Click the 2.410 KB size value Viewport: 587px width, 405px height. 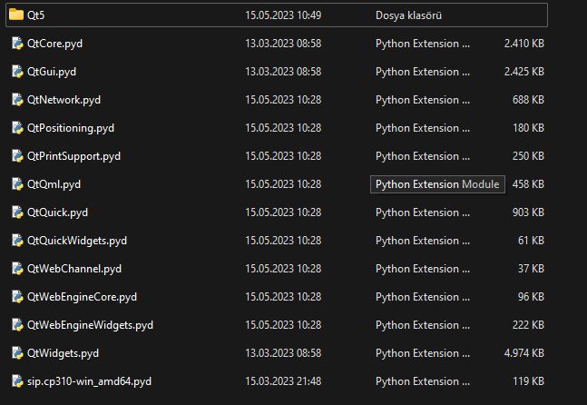pos(524,44)
